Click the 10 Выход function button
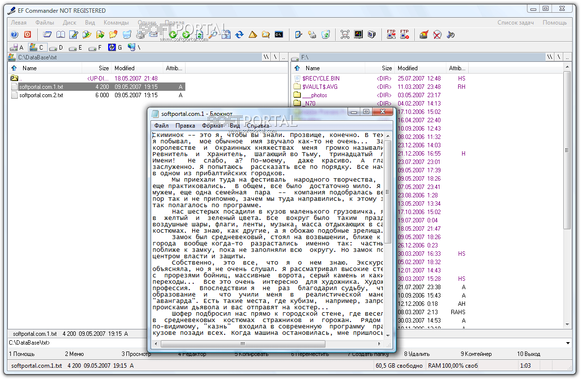The height and width of the screenshot is (379, 582). tap(528, 354)
